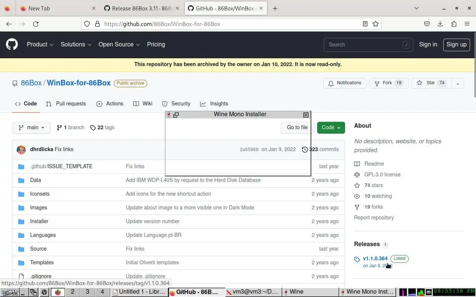Viewport: 476px width, 297px height.
Task: Star the repository with the Star button
Action: click(x=431, y=83)
